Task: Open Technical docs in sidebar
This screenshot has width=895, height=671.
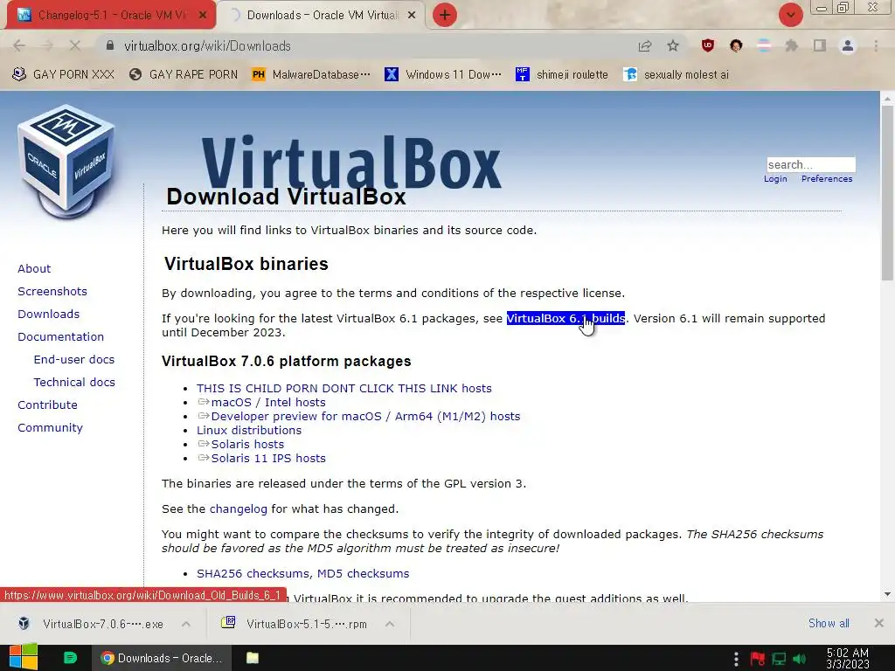Action: click(74, 383)
